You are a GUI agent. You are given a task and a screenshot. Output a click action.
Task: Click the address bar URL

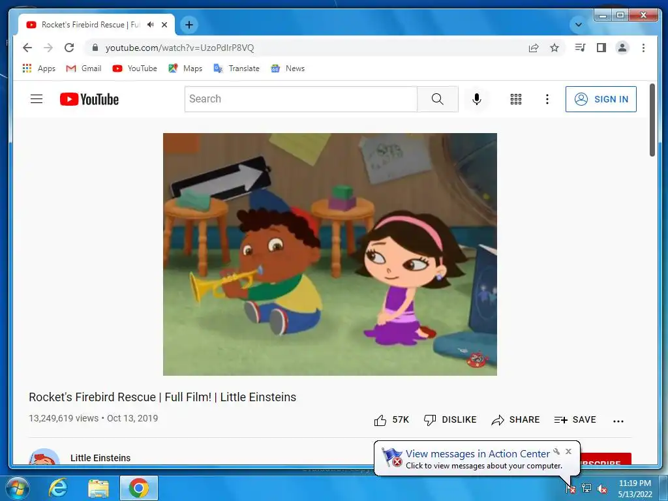click(180, 48)
